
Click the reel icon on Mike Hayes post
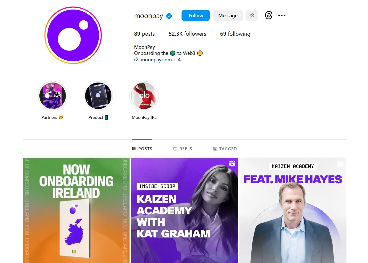[x=340, y=164]
